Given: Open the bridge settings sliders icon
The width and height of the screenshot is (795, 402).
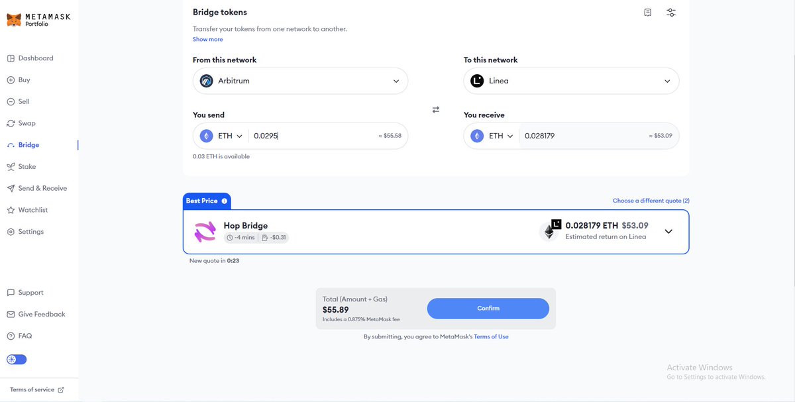Looking at the screenshot, I should point(671,13).
